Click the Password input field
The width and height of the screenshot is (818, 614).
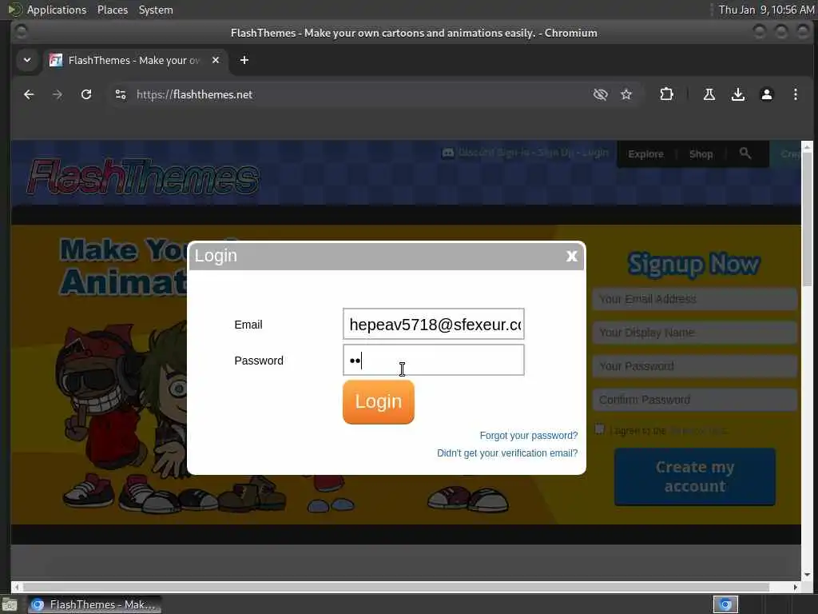434,360
